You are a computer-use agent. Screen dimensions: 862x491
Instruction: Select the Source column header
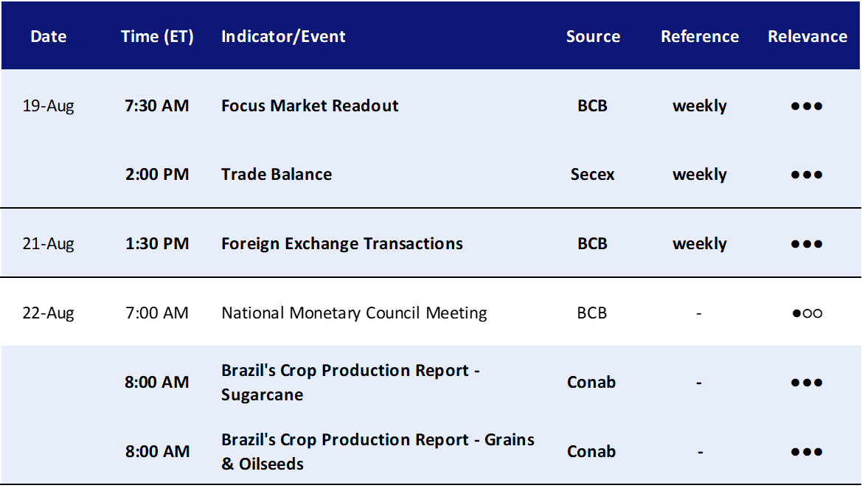(593, 36)
